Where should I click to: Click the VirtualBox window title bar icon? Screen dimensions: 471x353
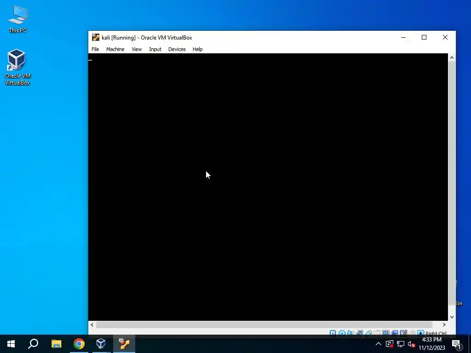click(96, 37)
